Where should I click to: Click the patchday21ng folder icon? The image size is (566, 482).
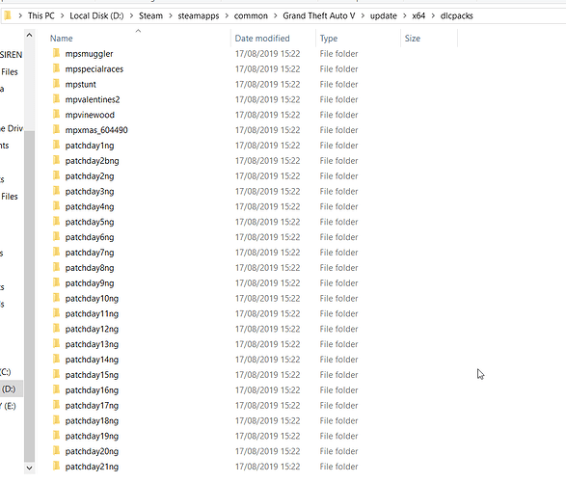tap(56, 467)
